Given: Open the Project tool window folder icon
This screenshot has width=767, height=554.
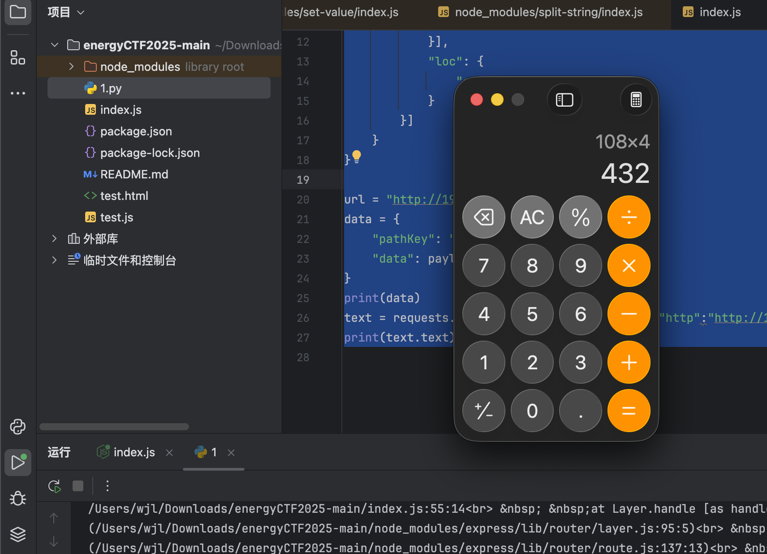Looking at the screenshot, I should click(18, 12).
